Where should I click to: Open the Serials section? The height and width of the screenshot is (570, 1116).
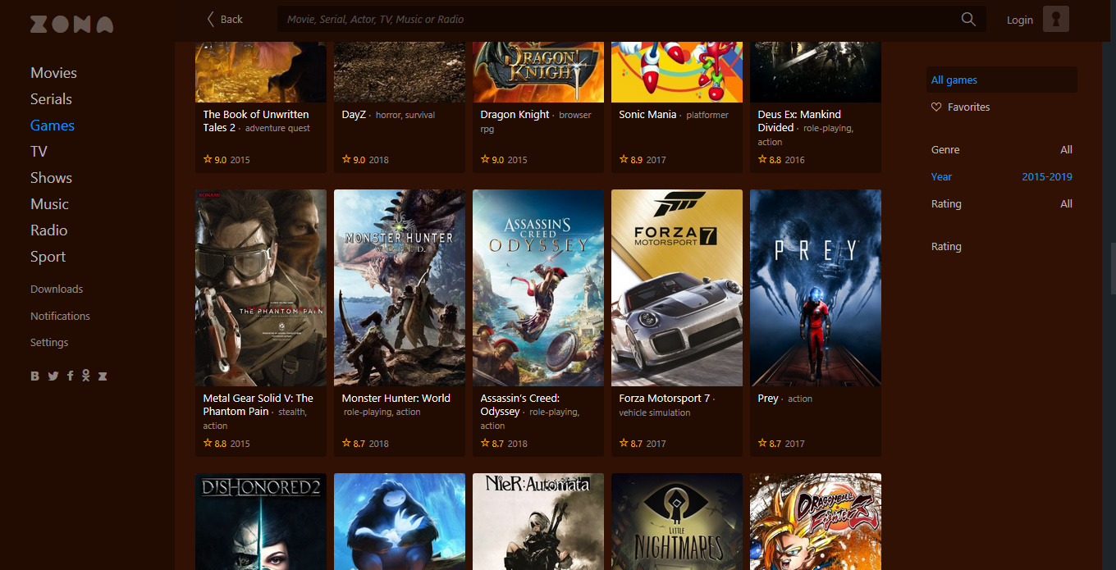(x=51, y=99)
